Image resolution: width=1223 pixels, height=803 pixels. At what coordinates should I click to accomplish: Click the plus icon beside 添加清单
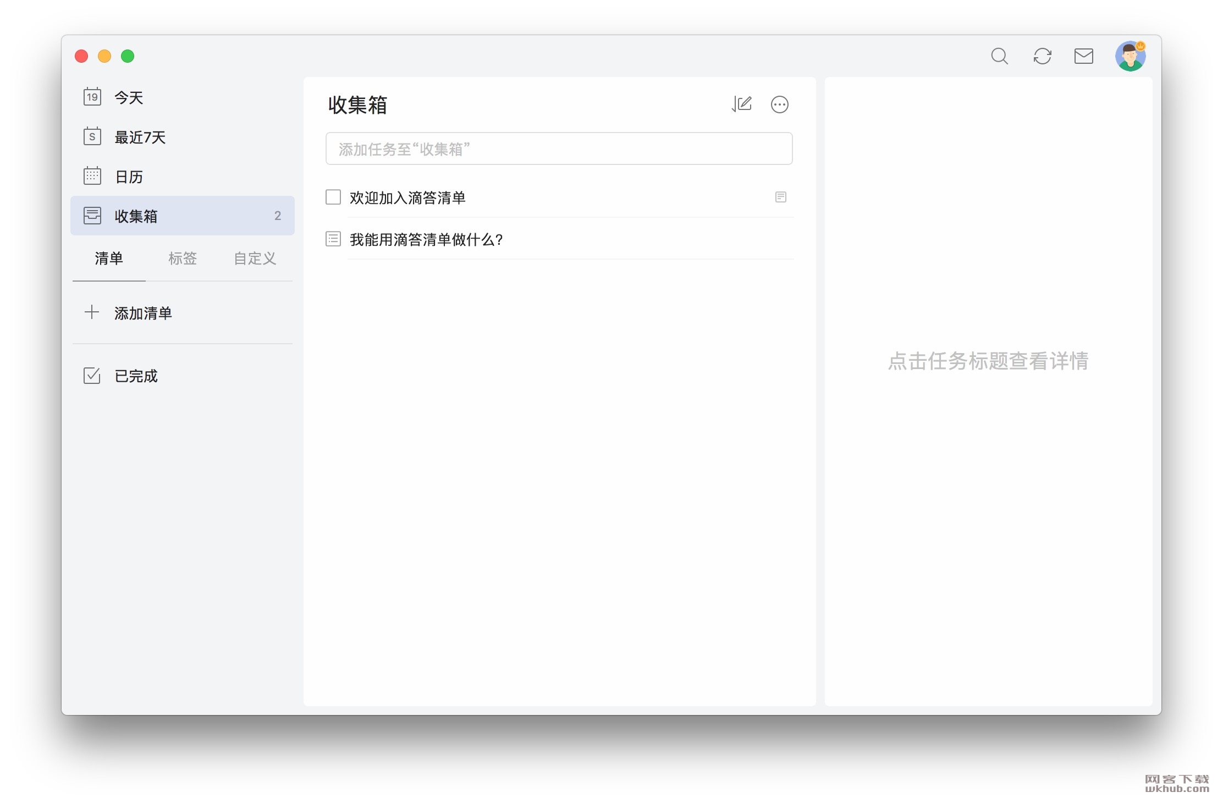(92, 312)
